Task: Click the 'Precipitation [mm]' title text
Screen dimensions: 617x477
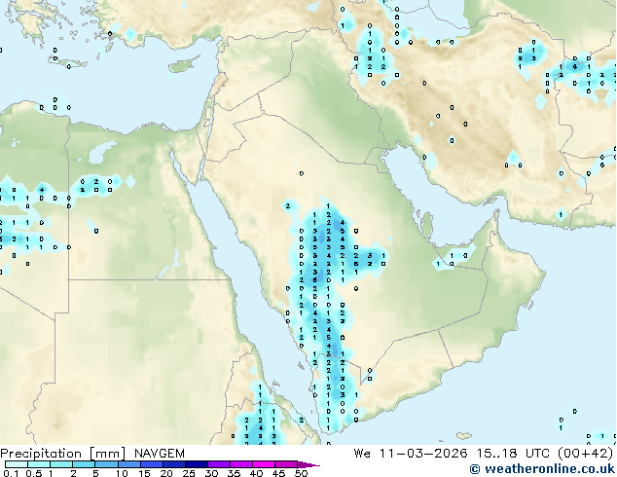Action: click(x=63, y=454)
